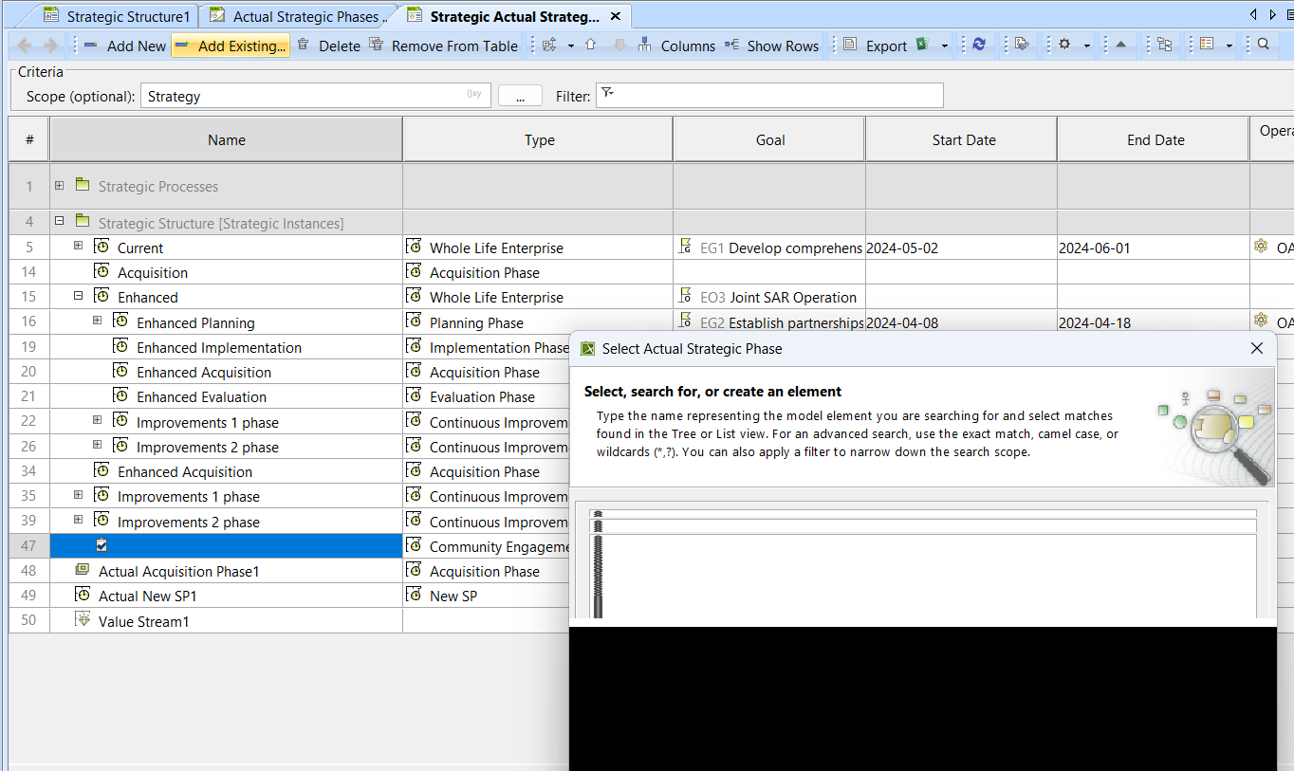Expand the Strategic Processes tree node

[59, 186]
